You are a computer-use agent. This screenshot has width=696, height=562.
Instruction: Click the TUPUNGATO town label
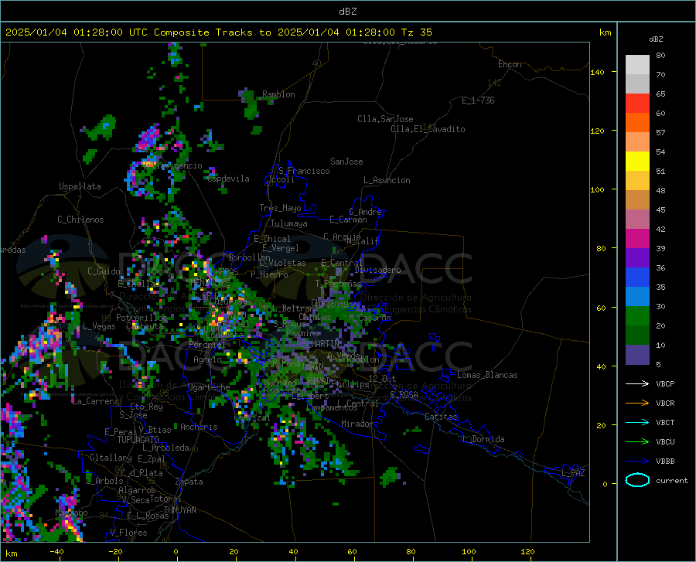(138, 440)
